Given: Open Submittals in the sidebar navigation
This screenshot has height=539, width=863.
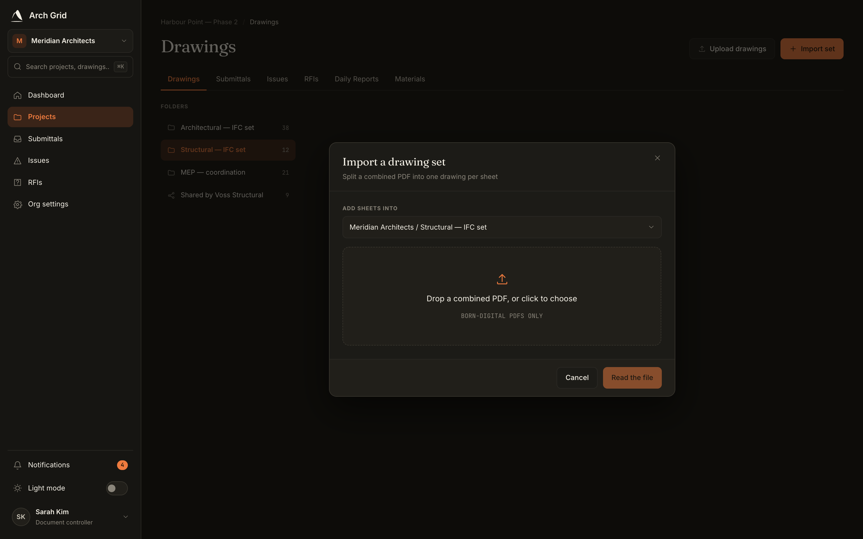Looking at the screenshot, I should point(70,139).
